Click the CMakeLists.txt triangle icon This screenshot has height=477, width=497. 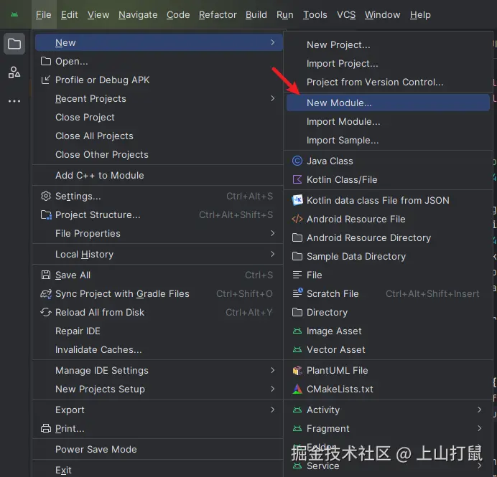[297, 389]
